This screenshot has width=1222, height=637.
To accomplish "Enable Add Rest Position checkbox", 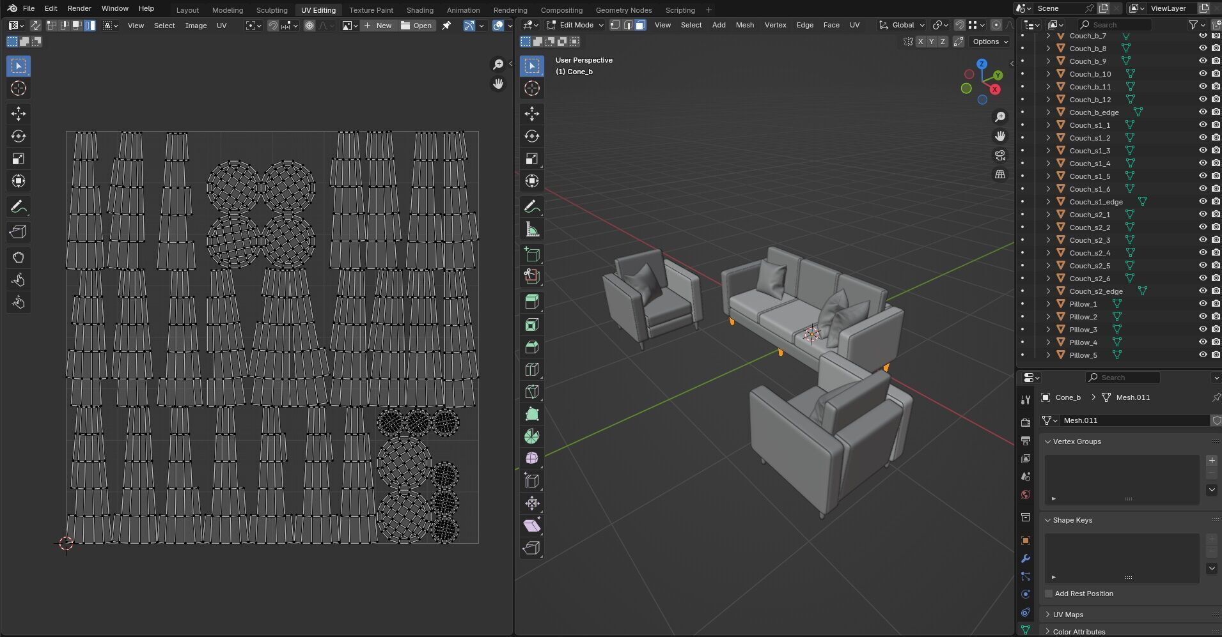I will [1049, 594].
